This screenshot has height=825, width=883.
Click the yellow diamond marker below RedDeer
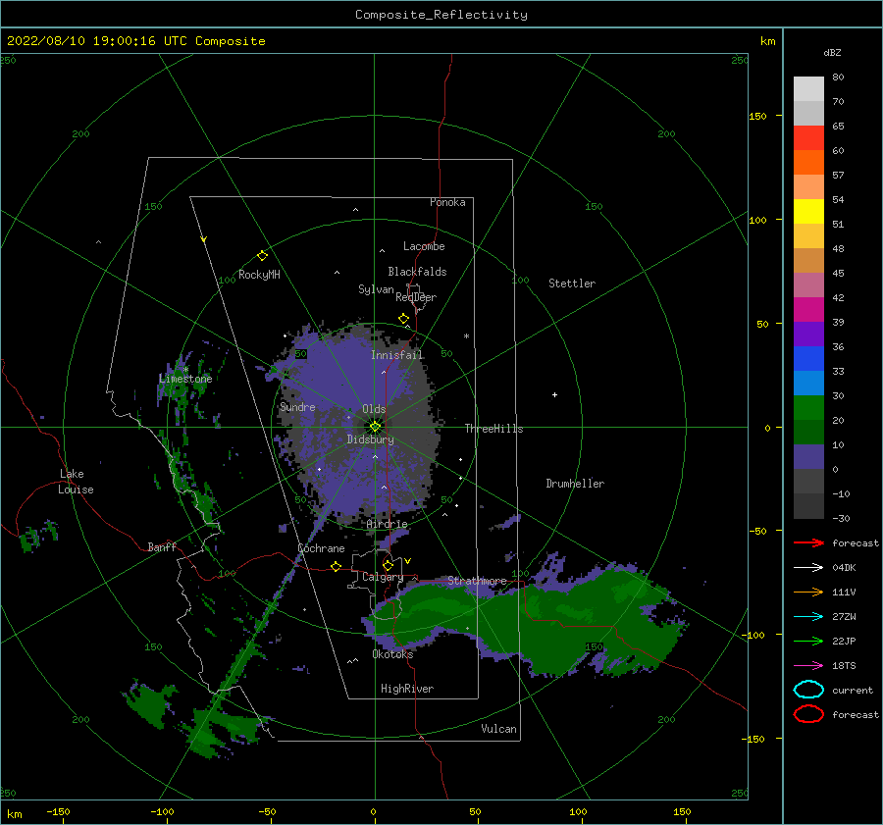pos(403,318)
